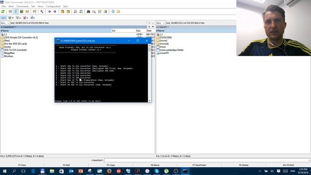Open the Net menu
Screen dimensions: 311x175
(33, 6)
